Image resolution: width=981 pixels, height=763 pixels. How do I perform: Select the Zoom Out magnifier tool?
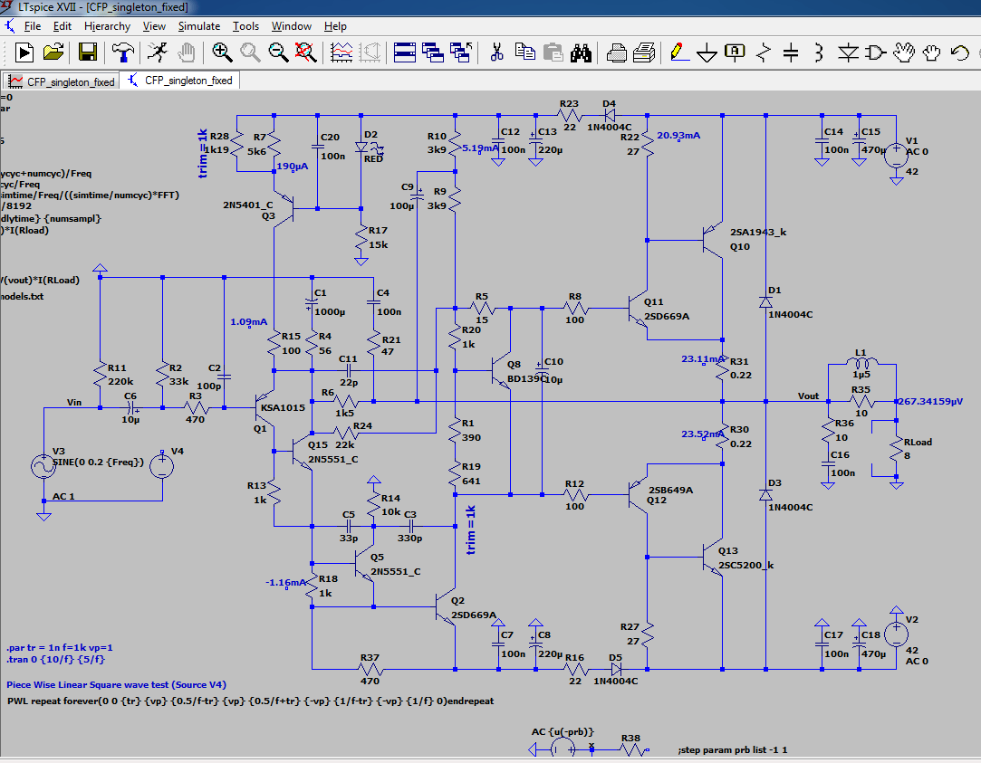pyautogui.click(x=278, y=52)
